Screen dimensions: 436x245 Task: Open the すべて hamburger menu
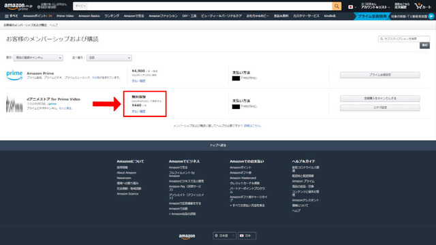[x=11, y=16]
